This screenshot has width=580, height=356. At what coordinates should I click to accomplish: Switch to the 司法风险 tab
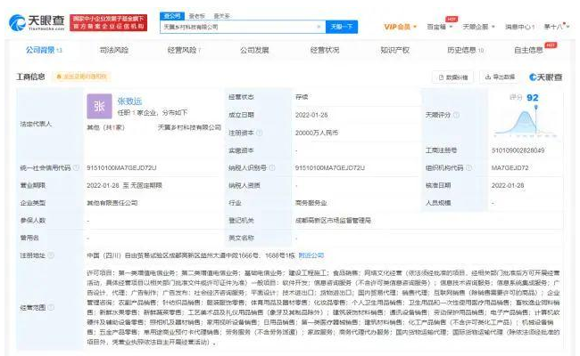pos(114,50)
